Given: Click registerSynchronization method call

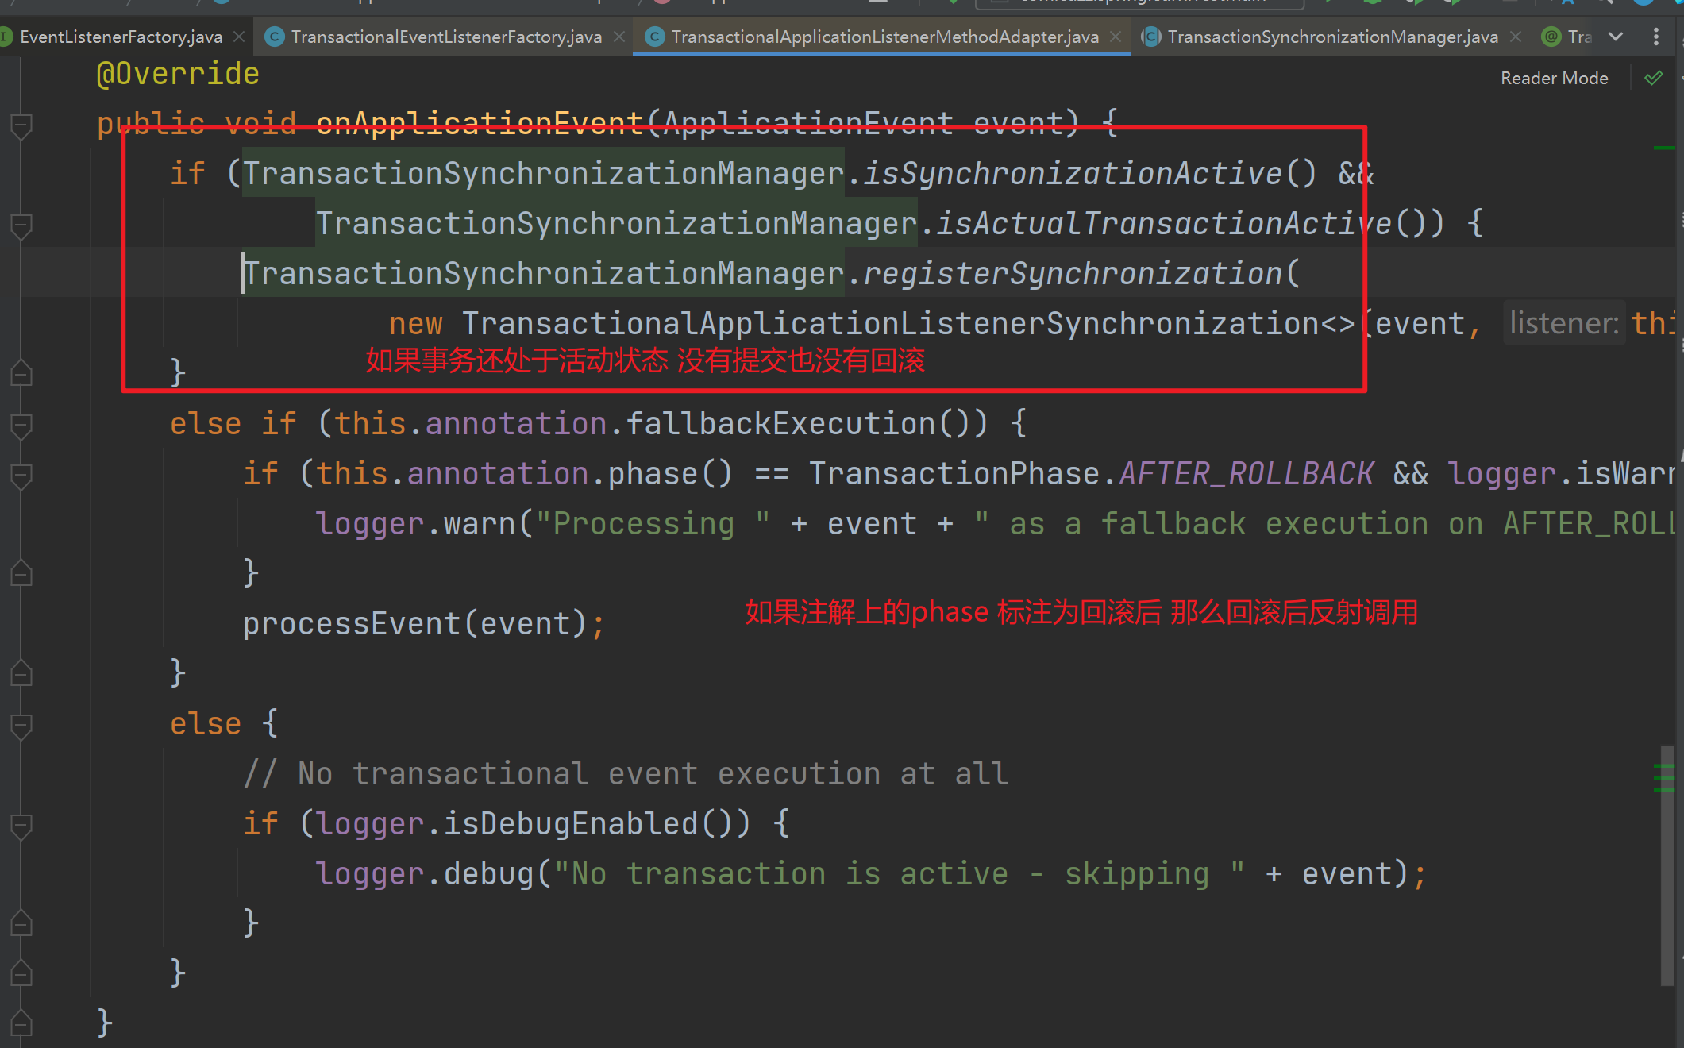Looking at the screenshot, I should click(x=1072, y=273).
